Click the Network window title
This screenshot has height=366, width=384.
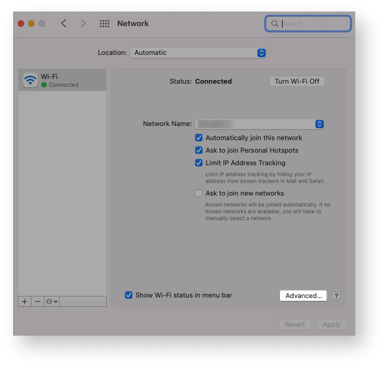[133, 24]
